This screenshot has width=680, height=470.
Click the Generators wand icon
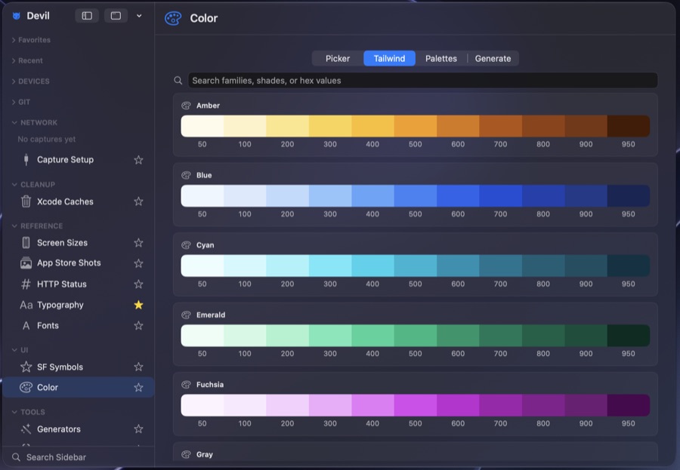tap(26, 429)
